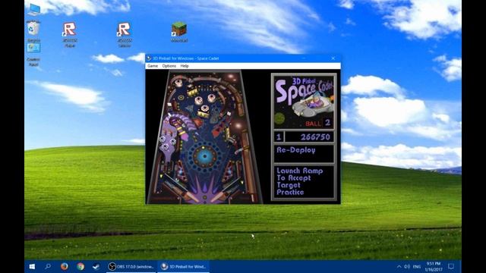This screenshot has height=273, width=486.
Task: Click the Pinball window title bar icon
Action: point(149,58)
